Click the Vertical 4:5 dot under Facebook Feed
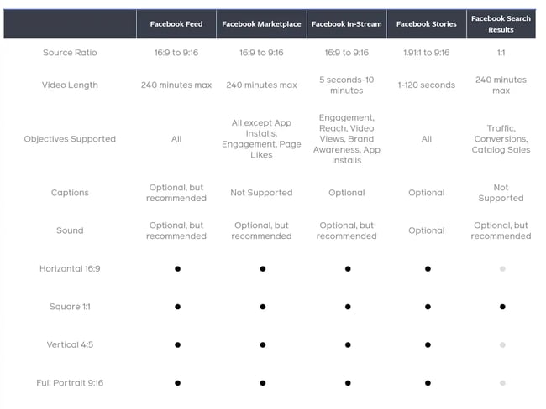 point(177,344)
